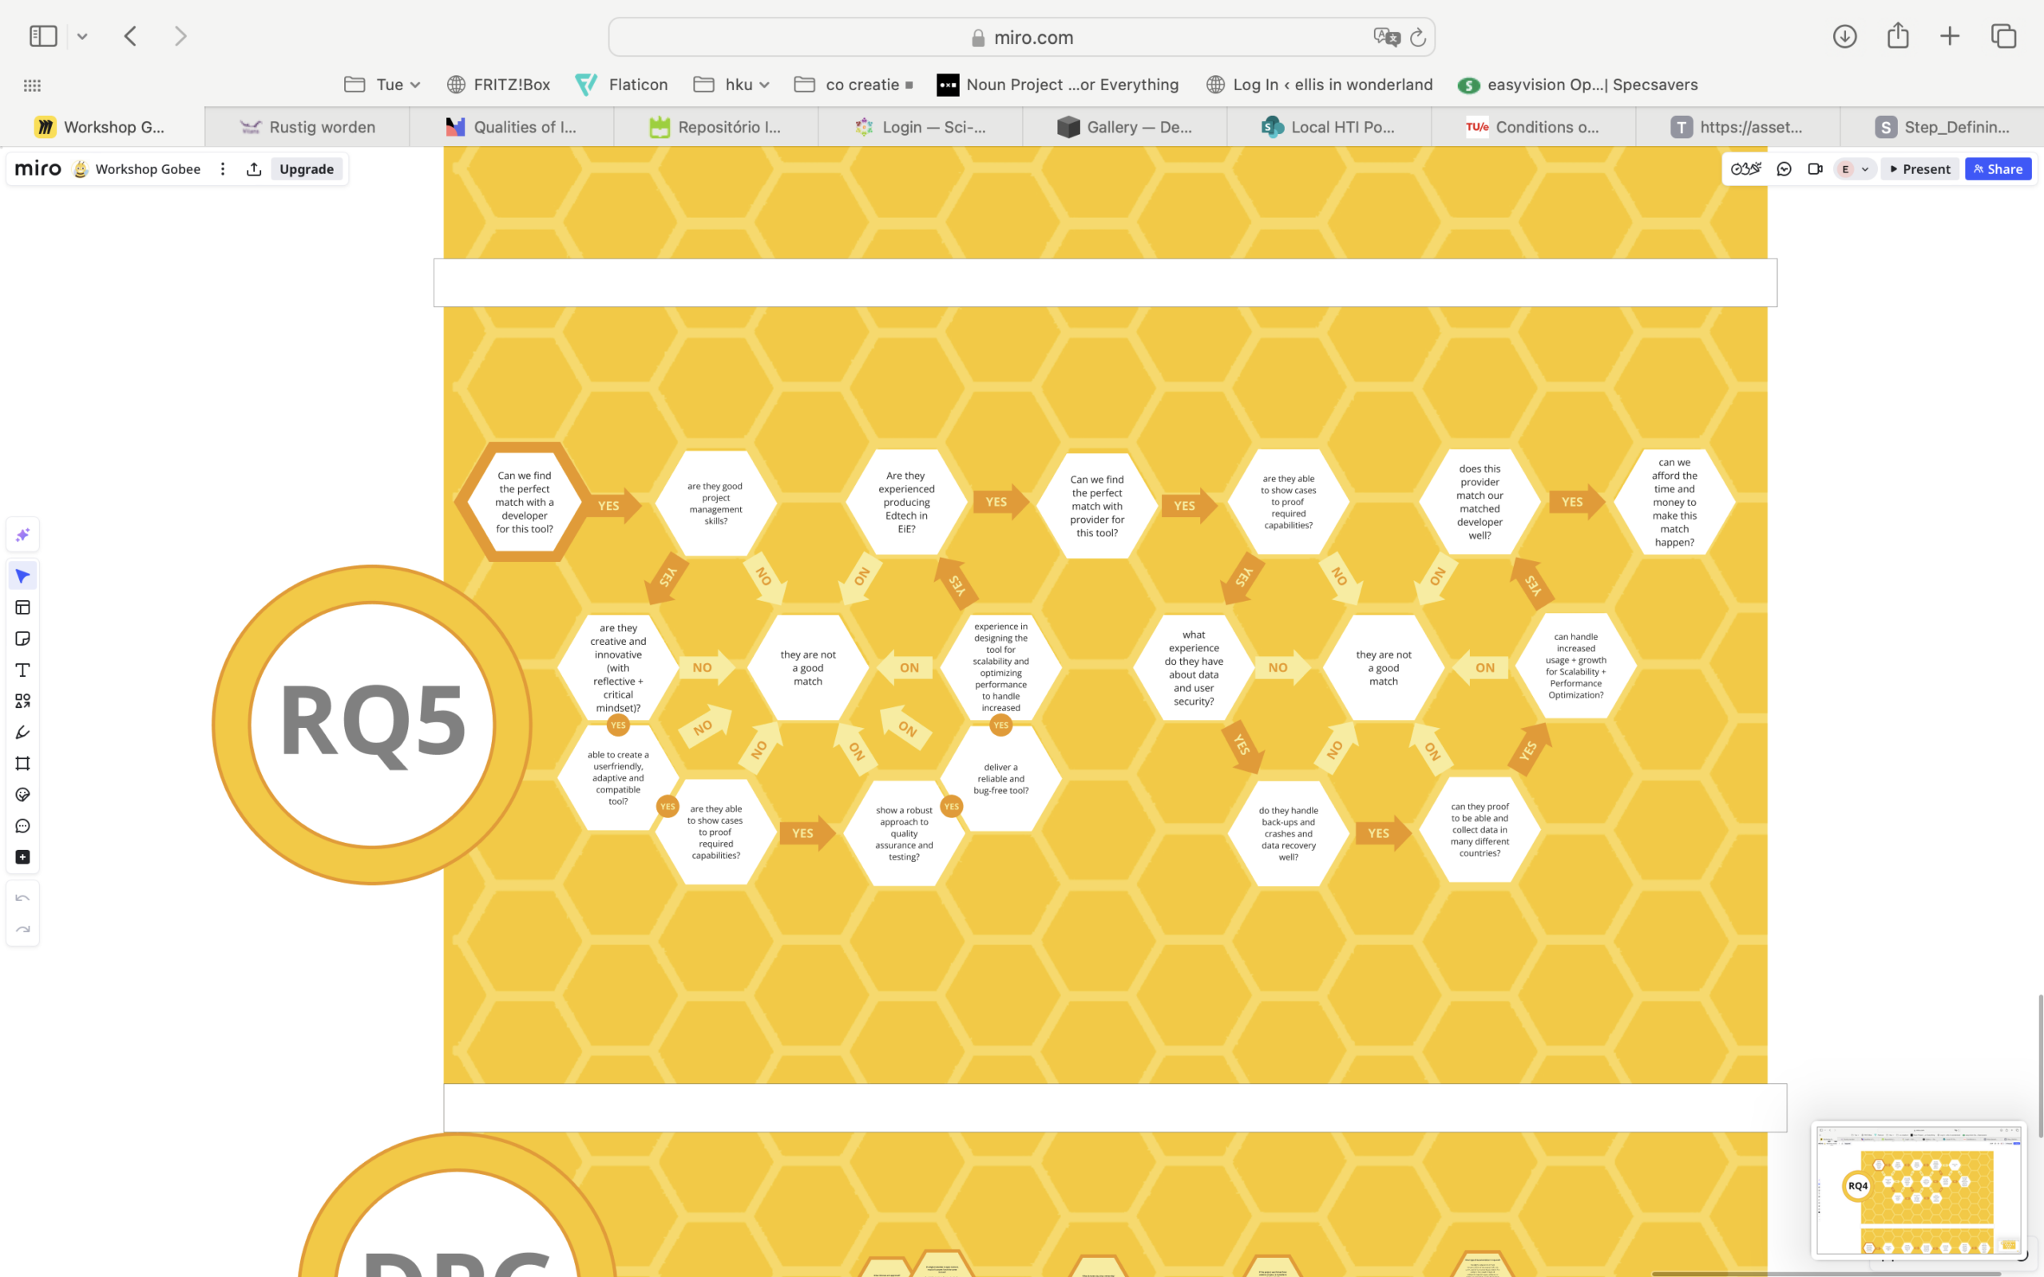Select the Text tool
This screenshot has width=2044, height=1277.
coord(23,670)
